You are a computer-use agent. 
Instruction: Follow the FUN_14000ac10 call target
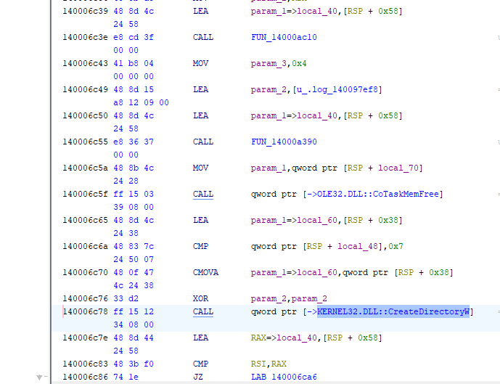(284, 37)
